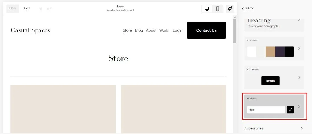
Task: Open site styles paintbrush icon
Action: click(x=230, y=9)
